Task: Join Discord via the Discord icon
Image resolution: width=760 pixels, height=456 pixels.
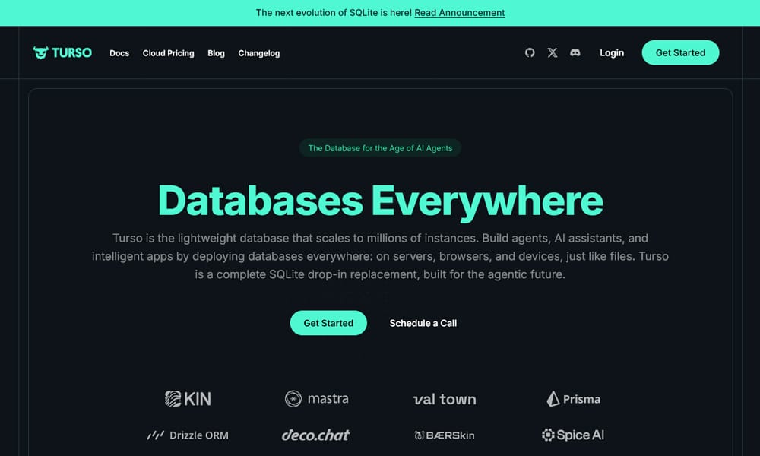Action: 575,52
